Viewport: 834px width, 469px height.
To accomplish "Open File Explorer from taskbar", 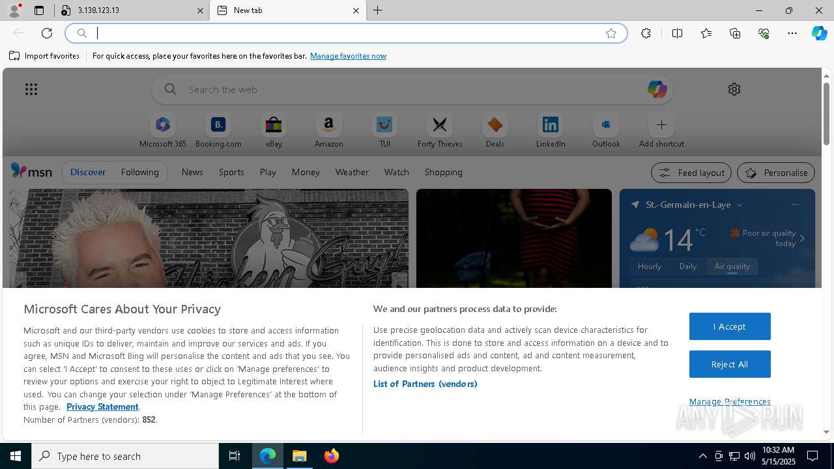I will pyautogui.click(x=300, y=456).
